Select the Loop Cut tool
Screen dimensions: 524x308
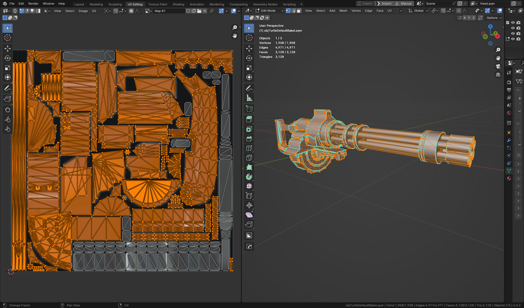tap(249, 148)
